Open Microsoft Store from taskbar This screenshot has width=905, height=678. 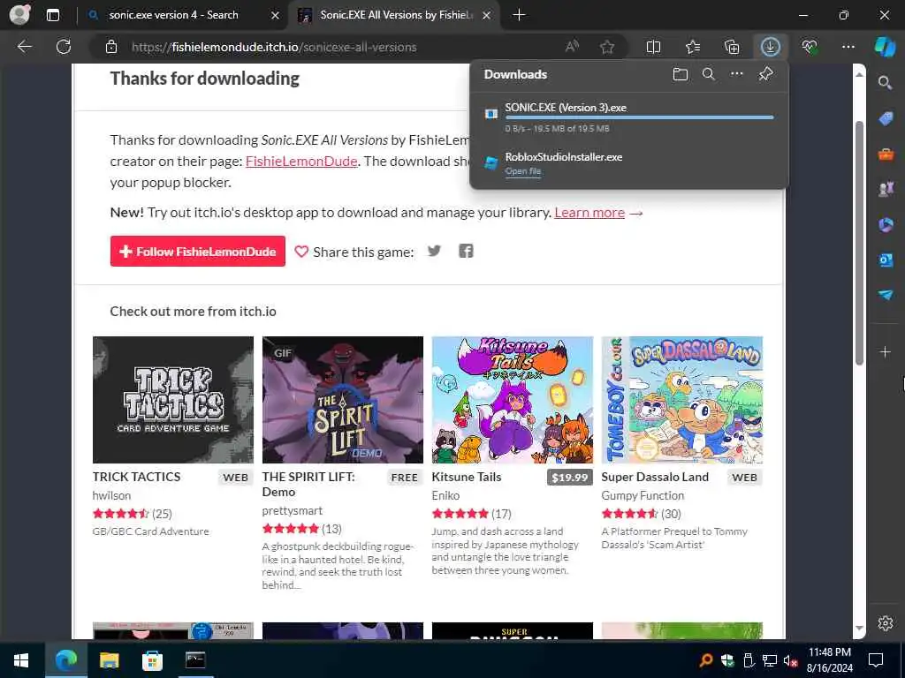[x=152, y=660]
